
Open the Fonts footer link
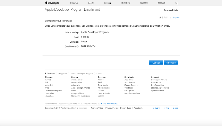(x=74, y=91)
